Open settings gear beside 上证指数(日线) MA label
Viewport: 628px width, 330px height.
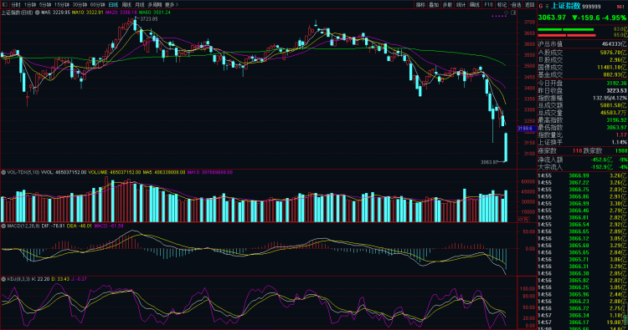[37, 13]
